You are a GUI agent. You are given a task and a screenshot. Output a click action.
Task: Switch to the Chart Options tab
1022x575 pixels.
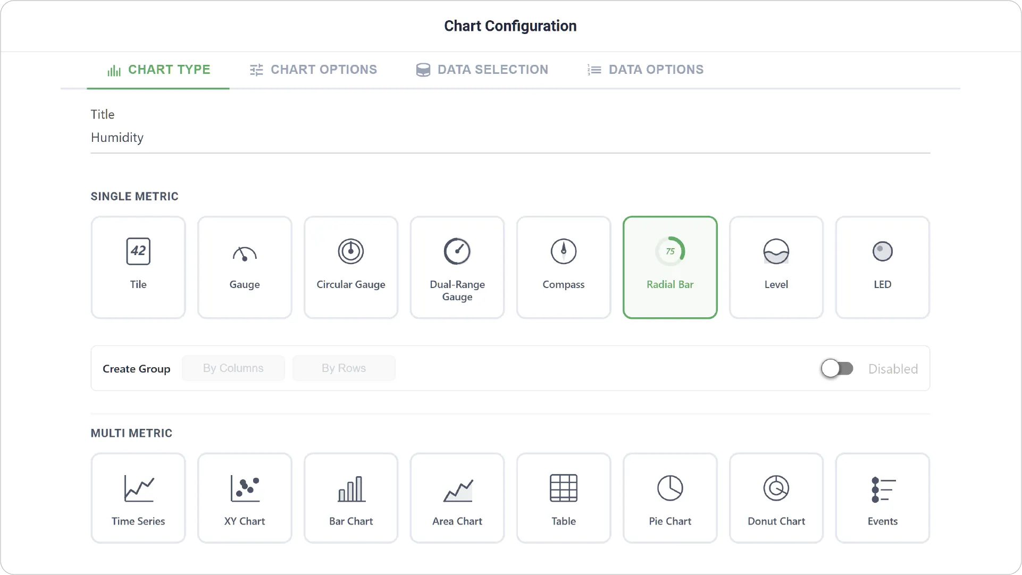314,70
